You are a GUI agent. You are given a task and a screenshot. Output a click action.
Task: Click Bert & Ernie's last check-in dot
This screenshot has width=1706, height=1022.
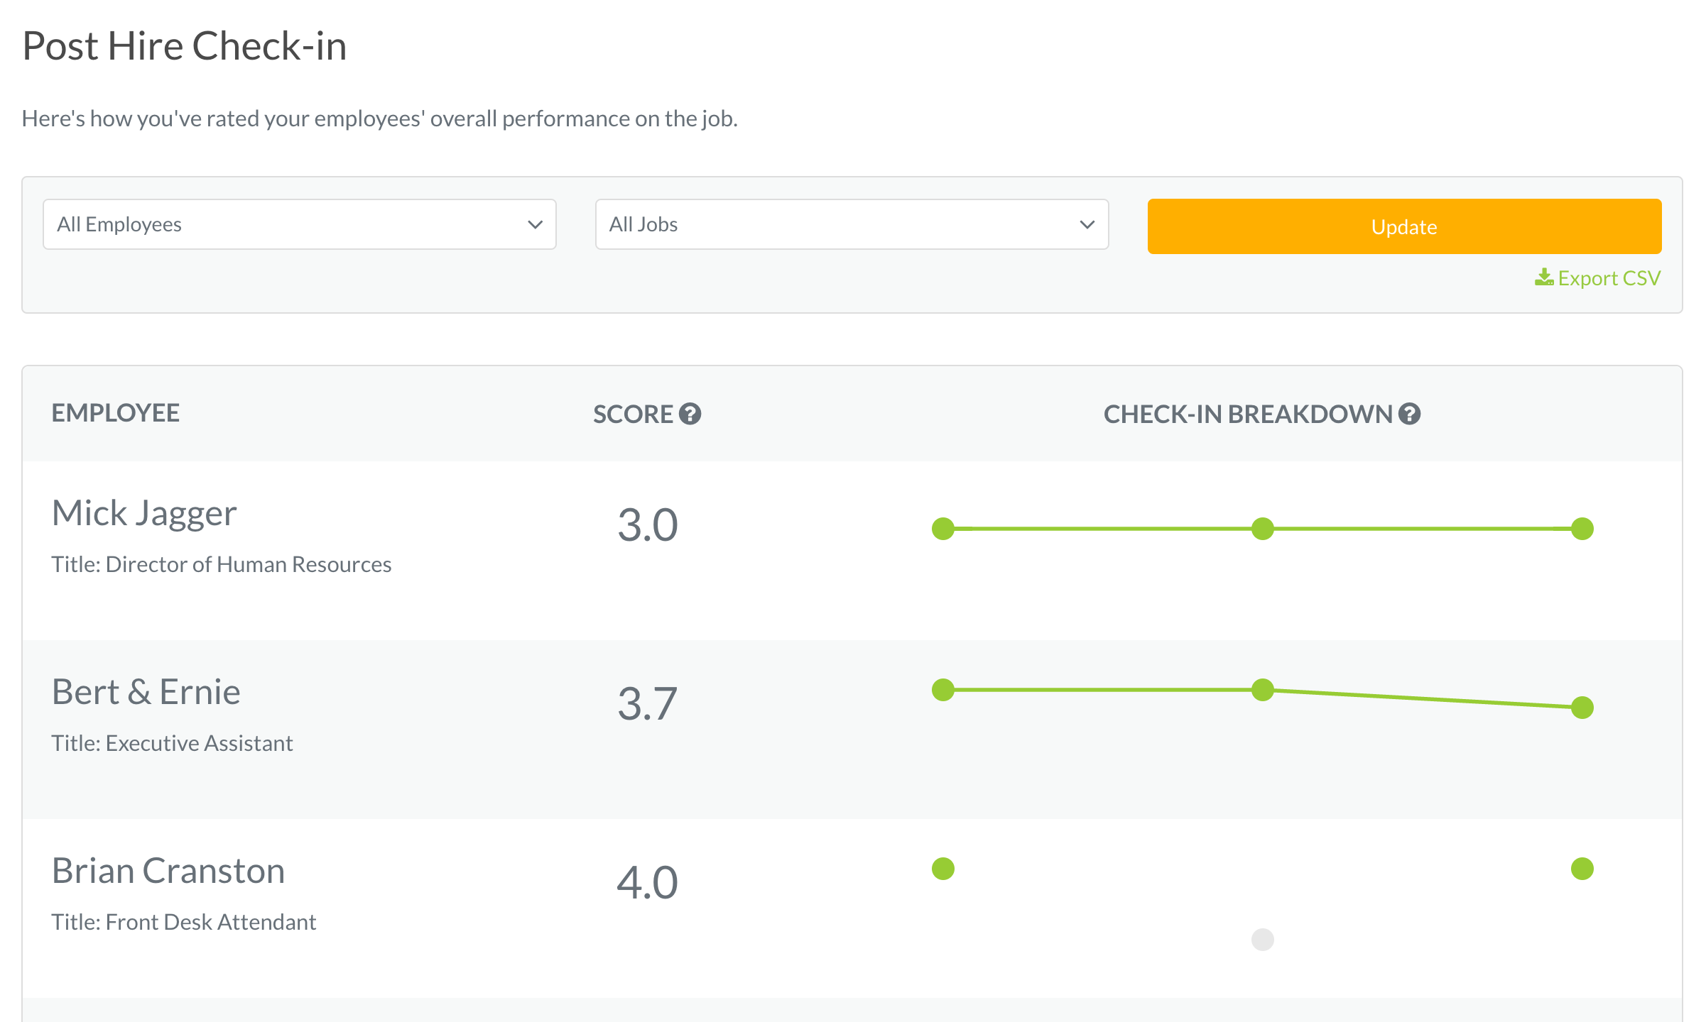(x=1582, y=708)
